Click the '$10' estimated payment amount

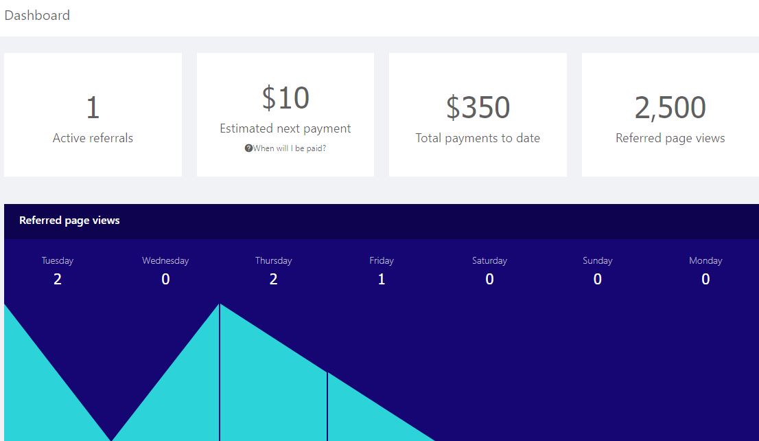(x=285, y=98)
